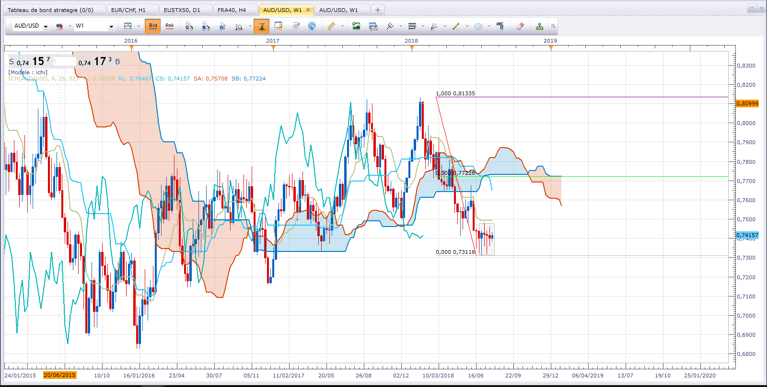Image resolution: width=767 pixels, height=387 pixels.
Task: Select the cursor zoom selection tool
Action: point(222,26)
